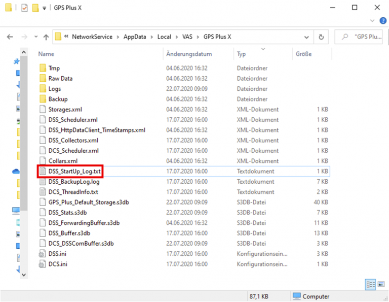Click the back navigation arrow
The height and width of the screenshot is (302, 389).
coord(10,37)
